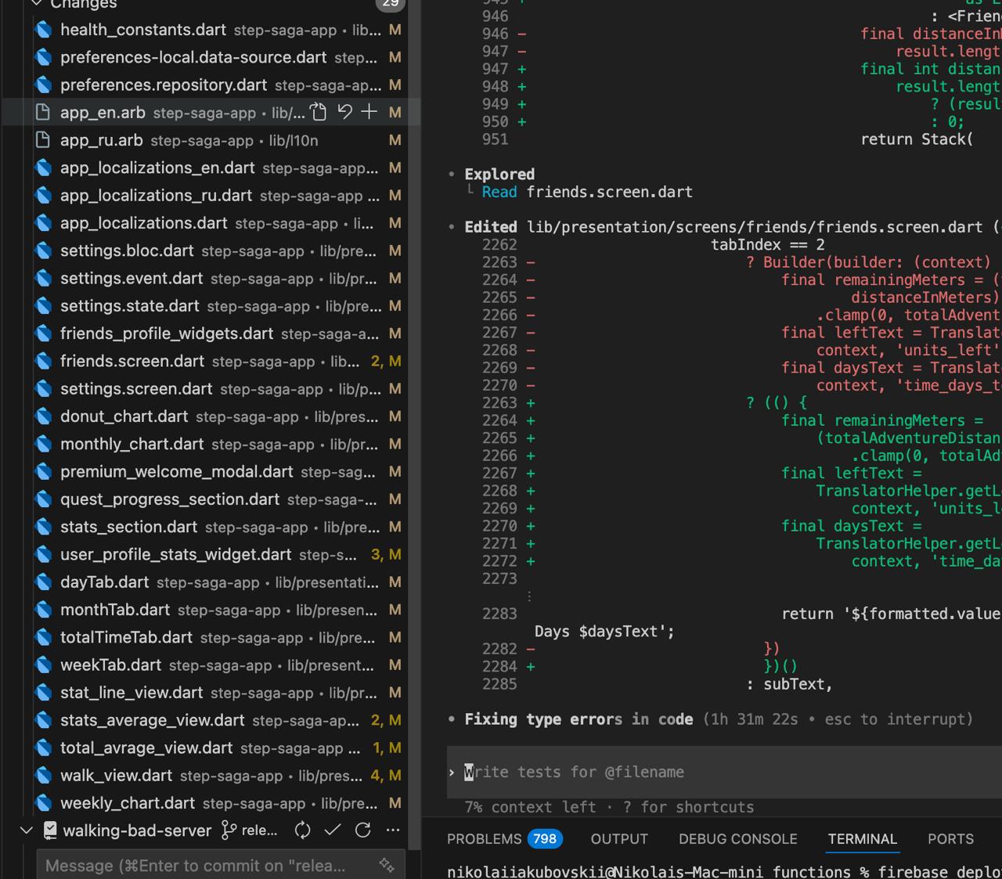The height and width of the screenshot is (879, 1002).
Task: Open the PORTS panel tab
Action: pos(950,839)
